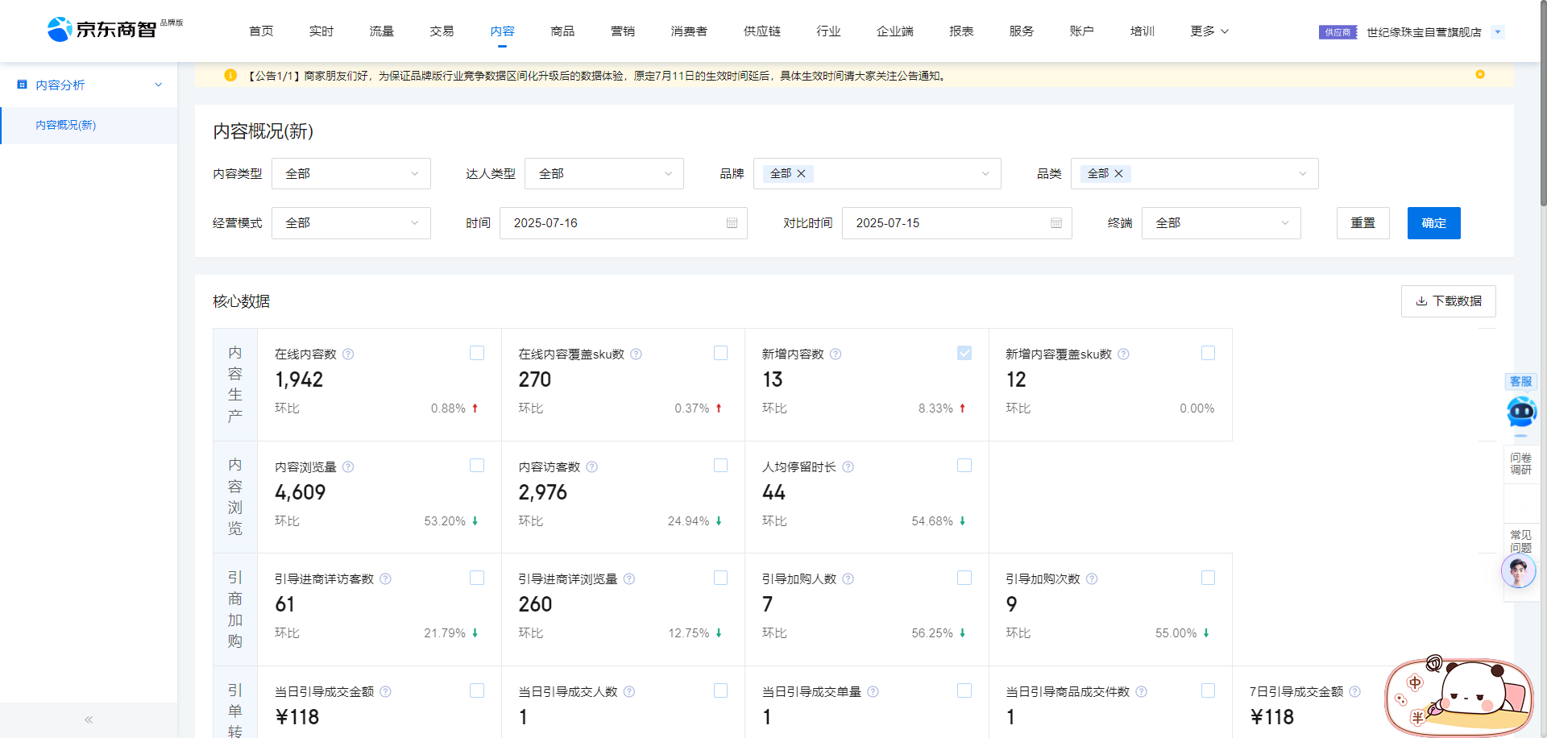Viewport: 1547px width, 738px height.
Task: Uncheck the 新增内容数 metric checkbox
Action: 964,354
